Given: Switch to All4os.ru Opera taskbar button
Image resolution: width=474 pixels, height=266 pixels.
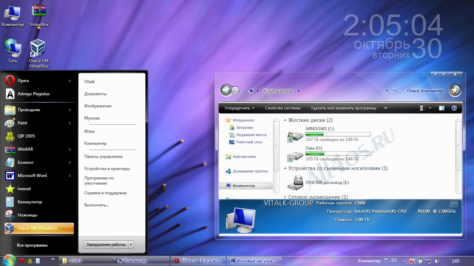Looking at the screenshot, I should [198, 261].
